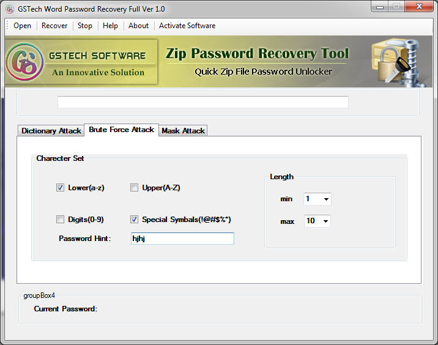Image resolution: width=438 pixels, height=345 pixels.
Task: Select the Brute Force Attack tab
Action: (121, 130)
